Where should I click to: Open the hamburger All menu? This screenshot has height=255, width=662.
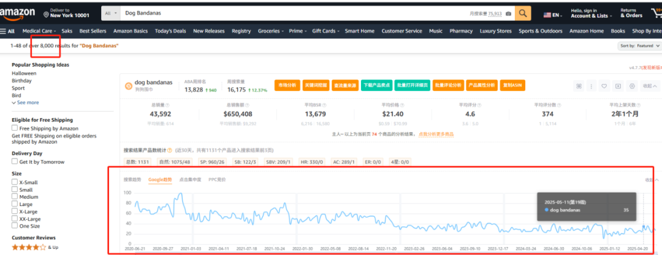tap(7, 31)
